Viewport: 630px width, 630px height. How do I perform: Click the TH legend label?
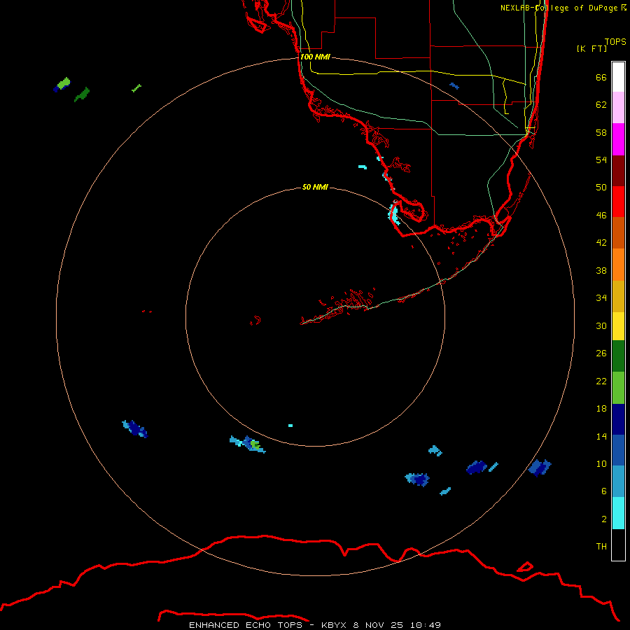pos(601,547)
